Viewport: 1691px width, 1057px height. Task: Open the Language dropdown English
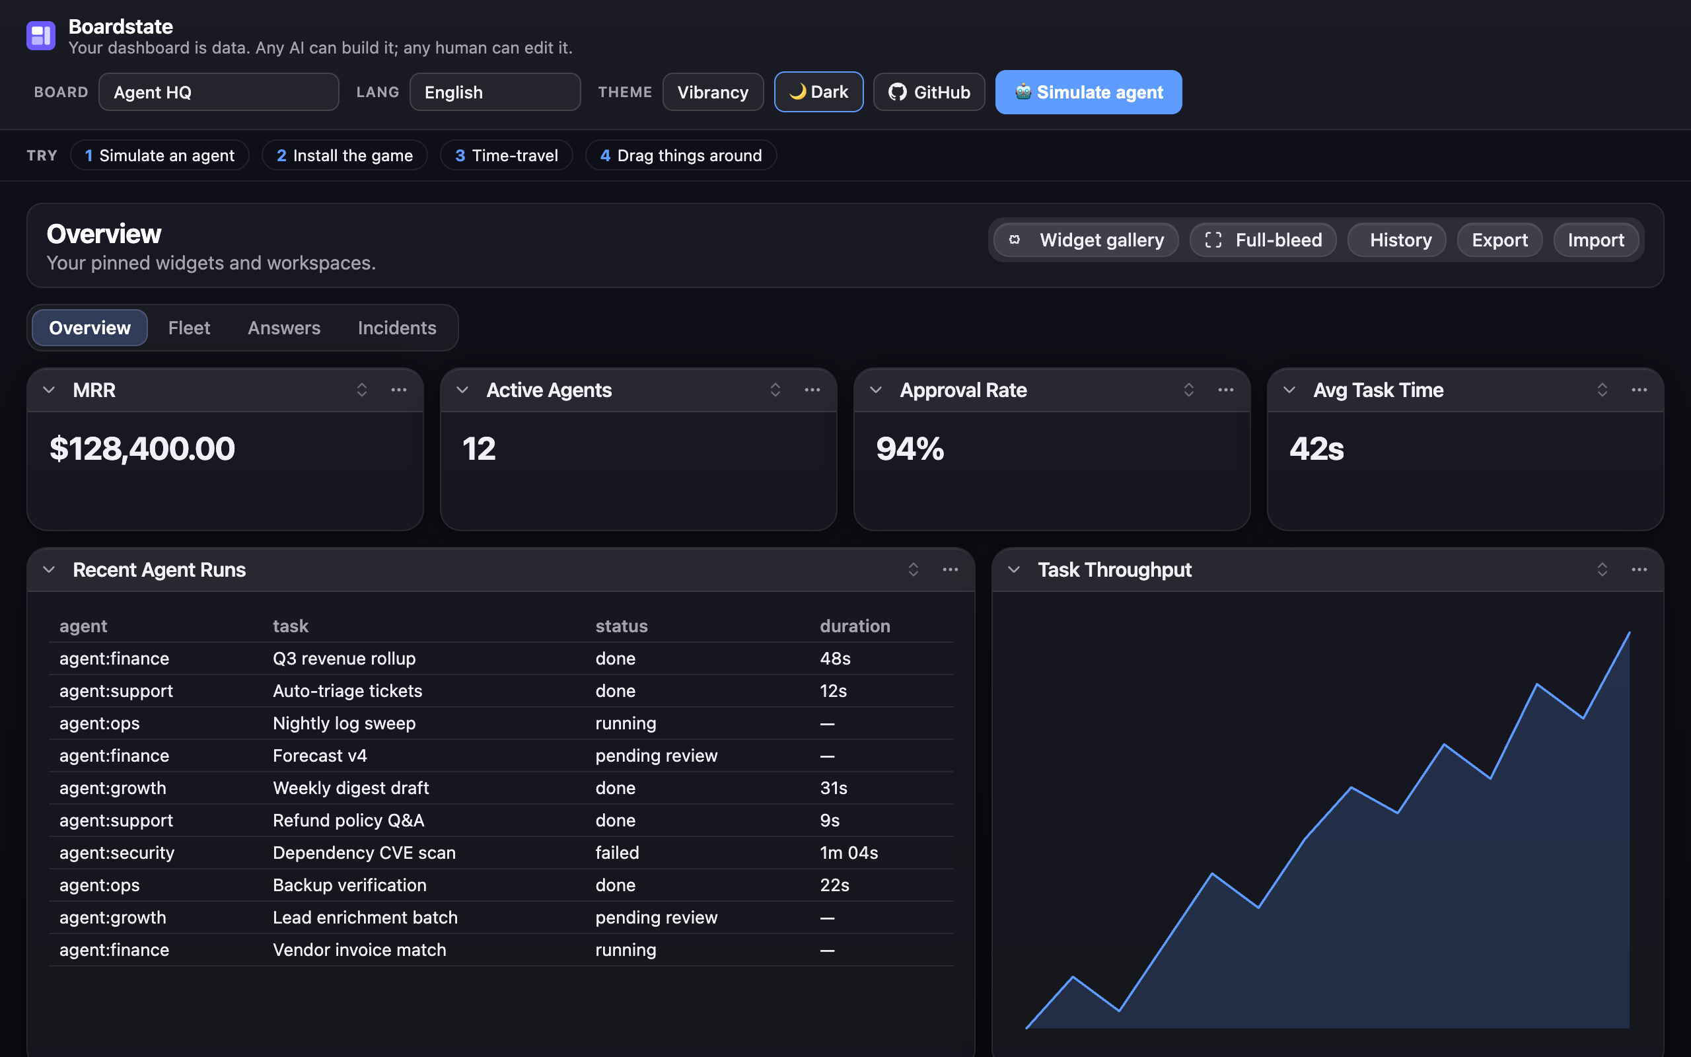[x=495, y=92]
